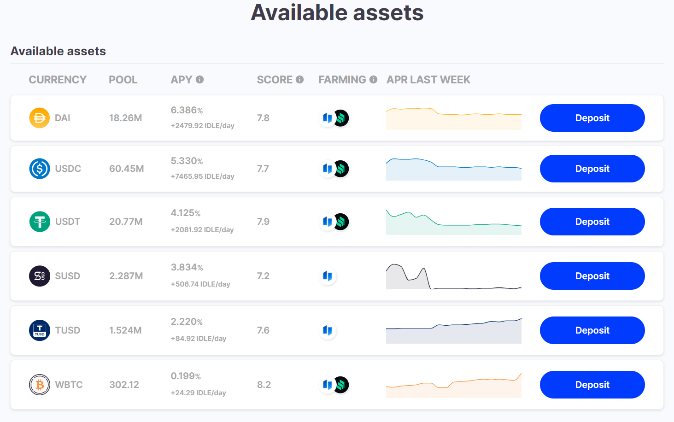674x422 pixels.
Task: Click the USDT currency icon
Action: coord(39,222)
